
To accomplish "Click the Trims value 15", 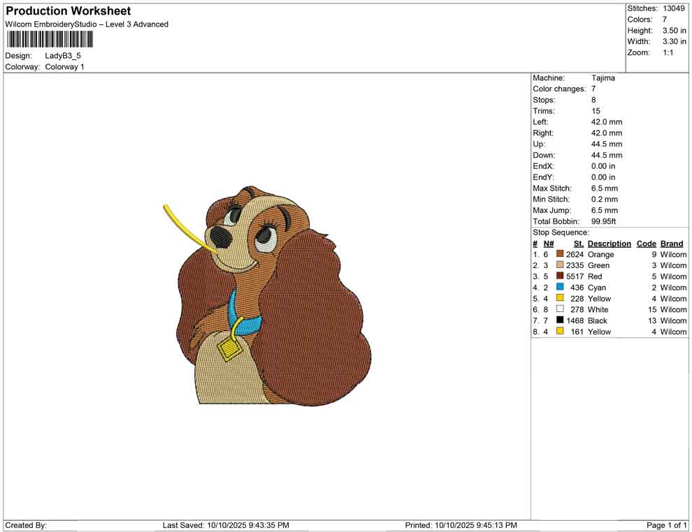I will coord(596,110).
